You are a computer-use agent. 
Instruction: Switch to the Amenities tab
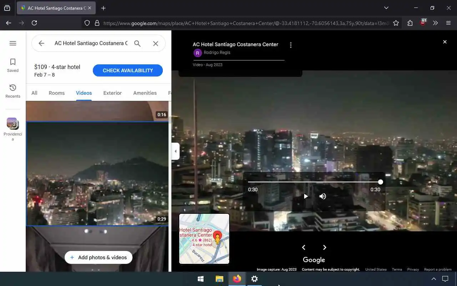pyautogui.click(x=145, y=93)
